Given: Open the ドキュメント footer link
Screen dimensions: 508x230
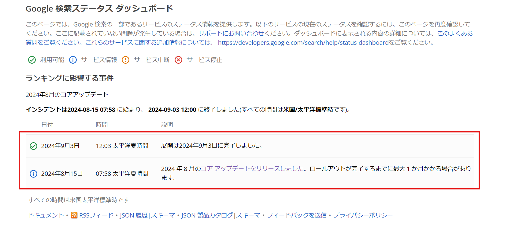Looking at the screenshot, I should click(46, 215).
